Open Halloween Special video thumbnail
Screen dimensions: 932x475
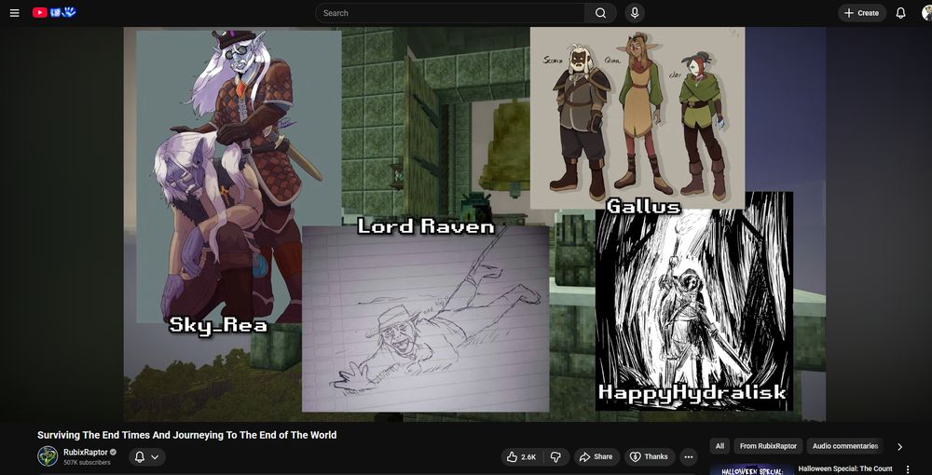pos(751,469)
